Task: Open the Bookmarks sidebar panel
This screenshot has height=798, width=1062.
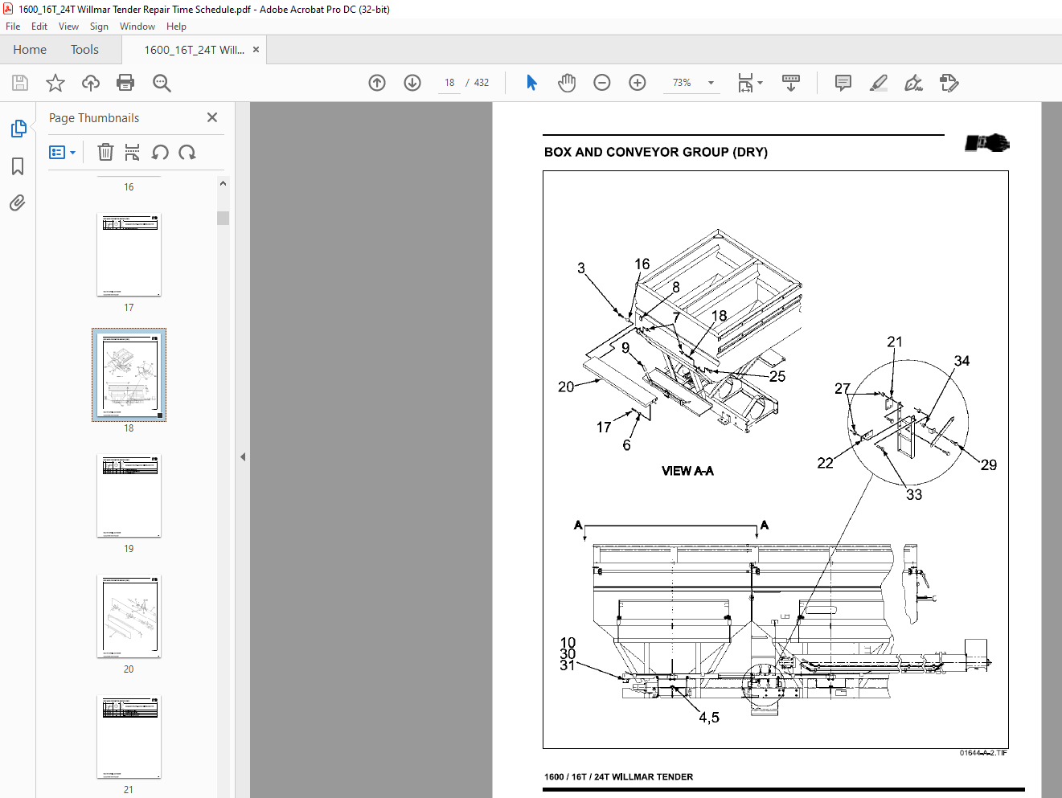Action: pos(18,166)
